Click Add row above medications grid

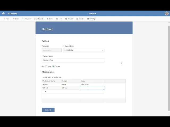tap(46, 77)
